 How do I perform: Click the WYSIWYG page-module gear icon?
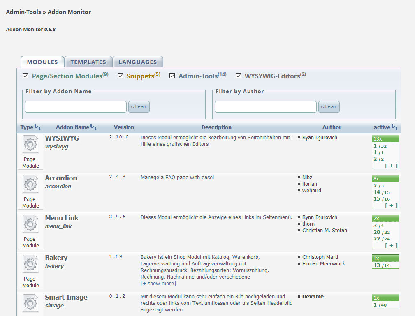(30, 145)
